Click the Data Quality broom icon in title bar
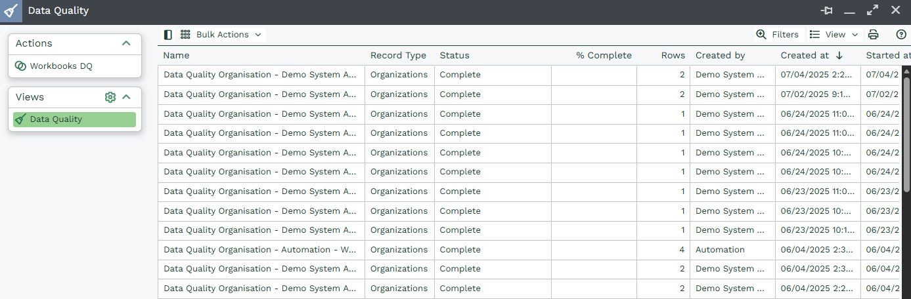The height and width of the screenshot is (299, 911). 11,11
